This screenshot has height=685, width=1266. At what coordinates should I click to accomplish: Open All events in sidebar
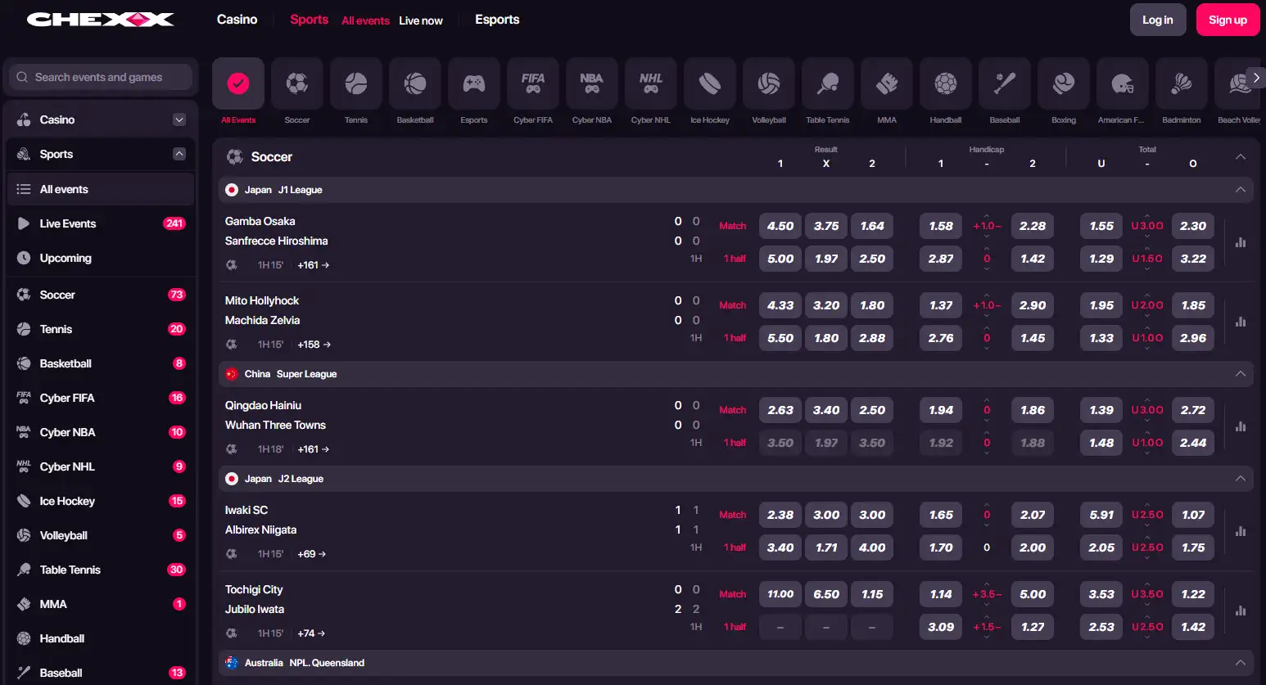tap(101, 189)
